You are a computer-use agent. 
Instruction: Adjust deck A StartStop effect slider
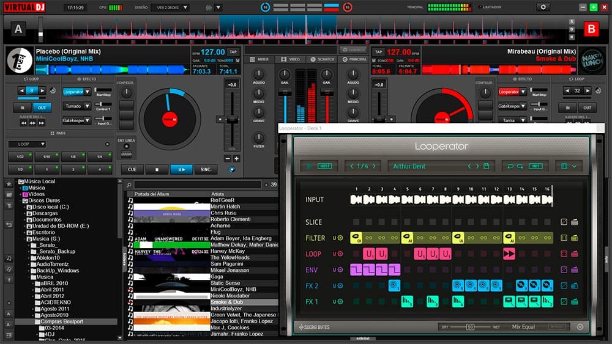tap(103, 90)
